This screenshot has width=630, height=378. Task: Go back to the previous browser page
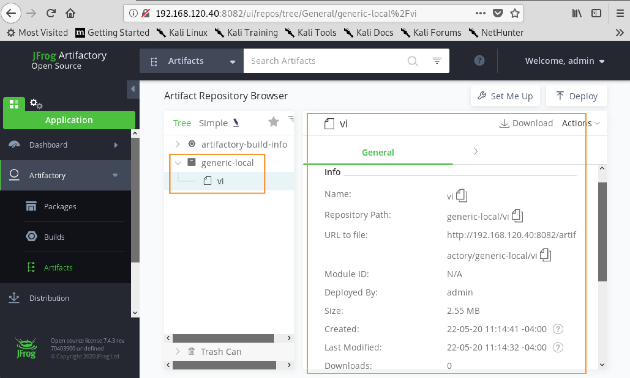[x=11, y=13]
